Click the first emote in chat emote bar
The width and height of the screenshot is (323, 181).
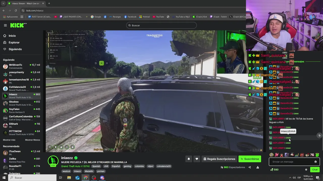pyautogui.click(x=272, y=155)
